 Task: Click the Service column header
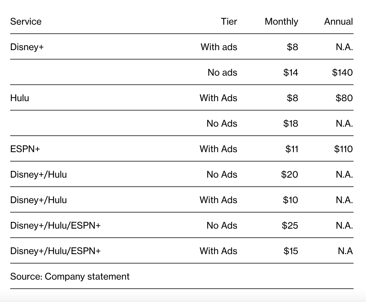pyautogui.click(x=26, y=22)
